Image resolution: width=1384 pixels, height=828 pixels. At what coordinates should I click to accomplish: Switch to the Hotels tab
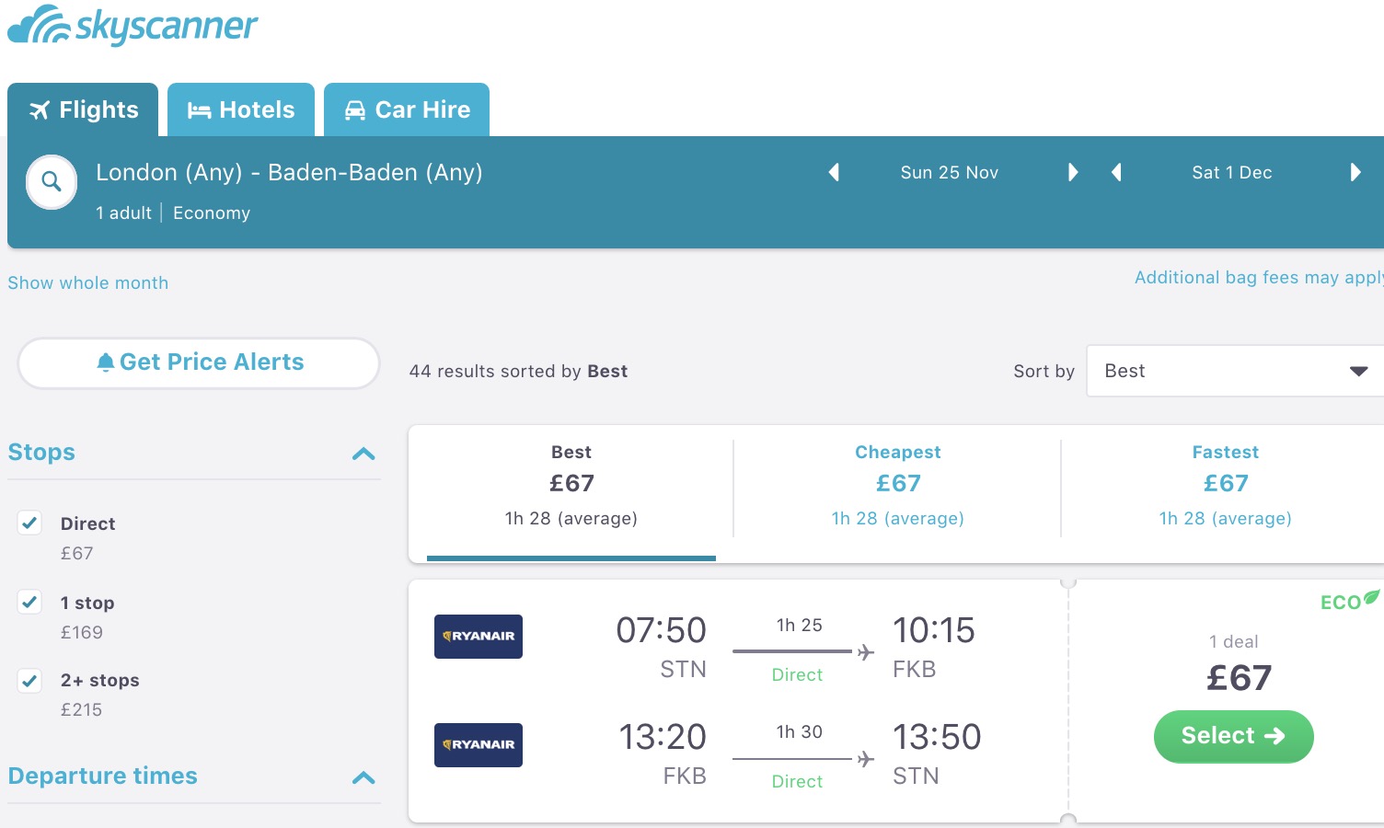(x=241, y=109)
